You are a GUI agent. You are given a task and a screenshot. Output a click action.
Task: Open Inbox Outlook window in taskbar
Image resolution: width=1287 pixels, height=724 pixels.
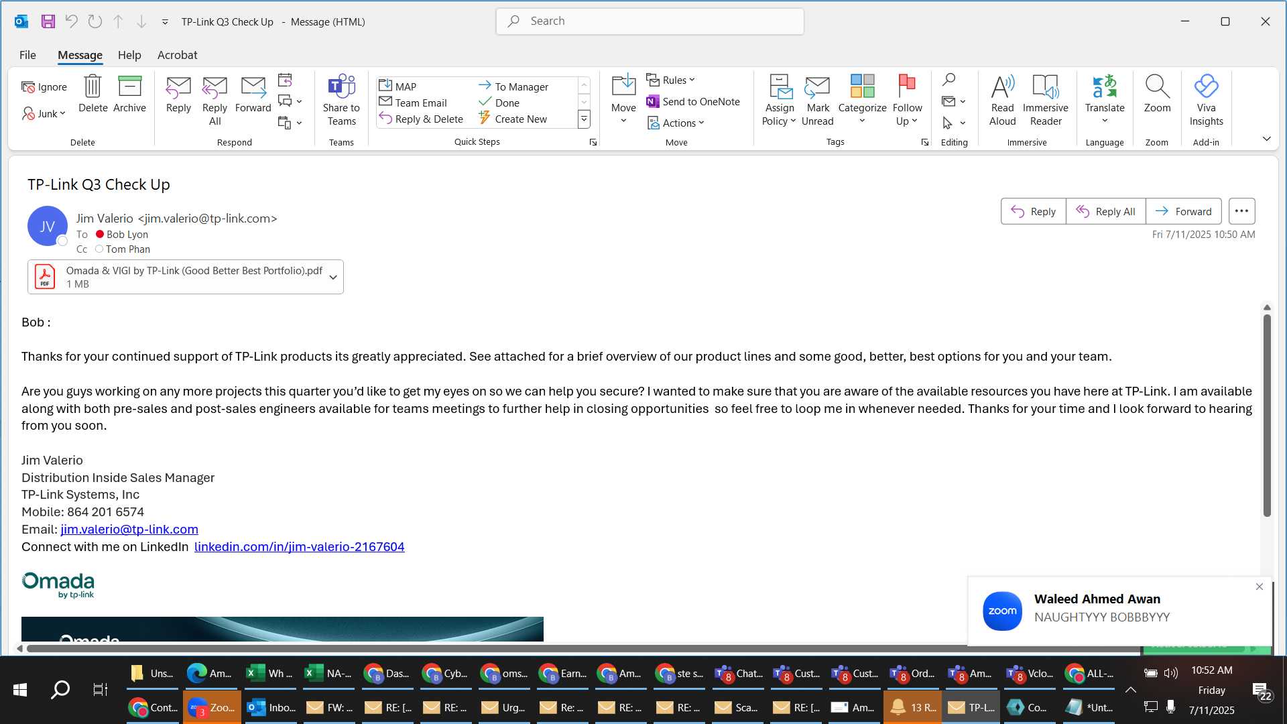pyautogui.click(x=271, y=707)
